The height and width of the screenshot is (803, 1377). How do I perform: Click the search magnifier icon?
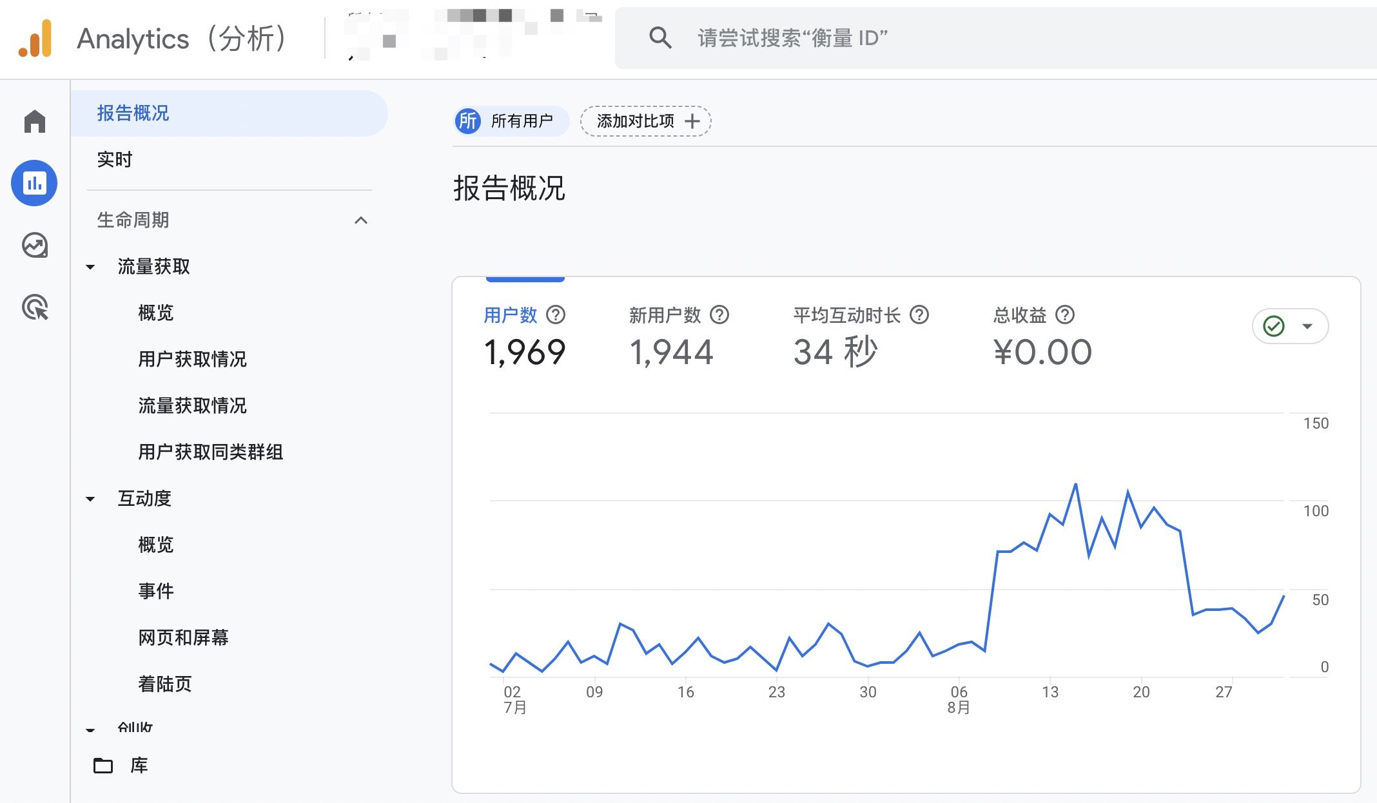tap(660, 38)
